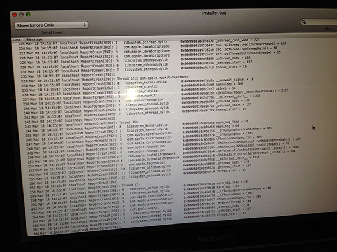The width and height of the screenshot is (337, 252).
Task: Click the magnifying glass search icon
Action: (304, 22)
